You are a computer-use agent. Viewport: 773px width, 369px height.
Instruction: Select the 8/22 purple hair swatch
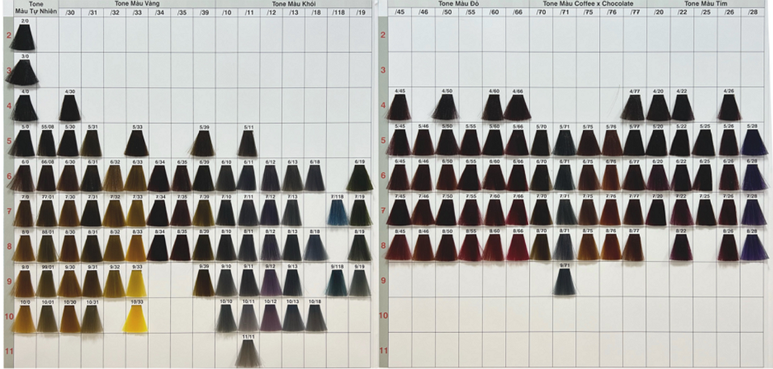pyautogui.click(x=681, y=247)
